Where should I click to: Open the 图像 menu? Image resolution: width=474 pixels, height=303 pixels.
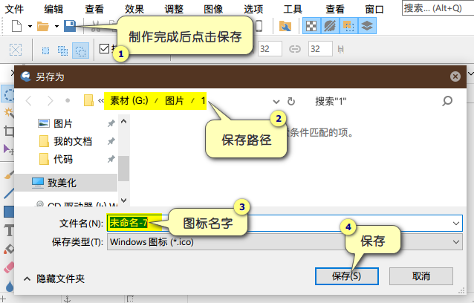(214, 9)
